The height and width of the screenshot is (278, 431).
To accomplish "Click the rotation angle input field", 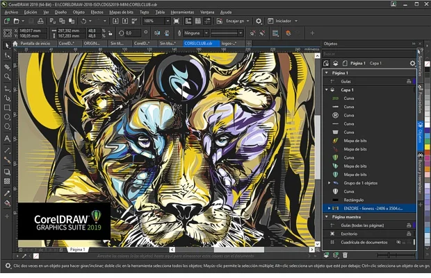I will tap(132, 33).
